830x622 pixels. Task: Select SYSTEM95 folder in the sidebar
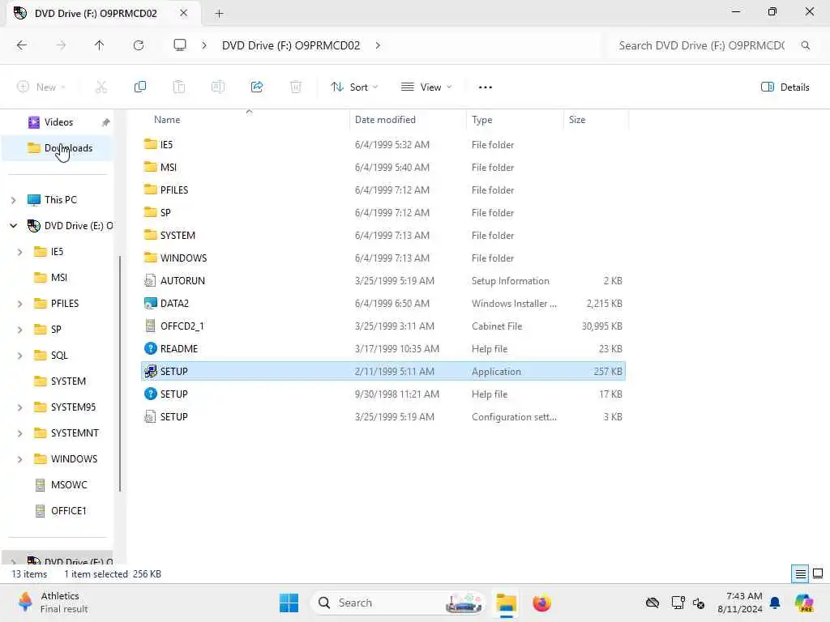click(73, 407)
